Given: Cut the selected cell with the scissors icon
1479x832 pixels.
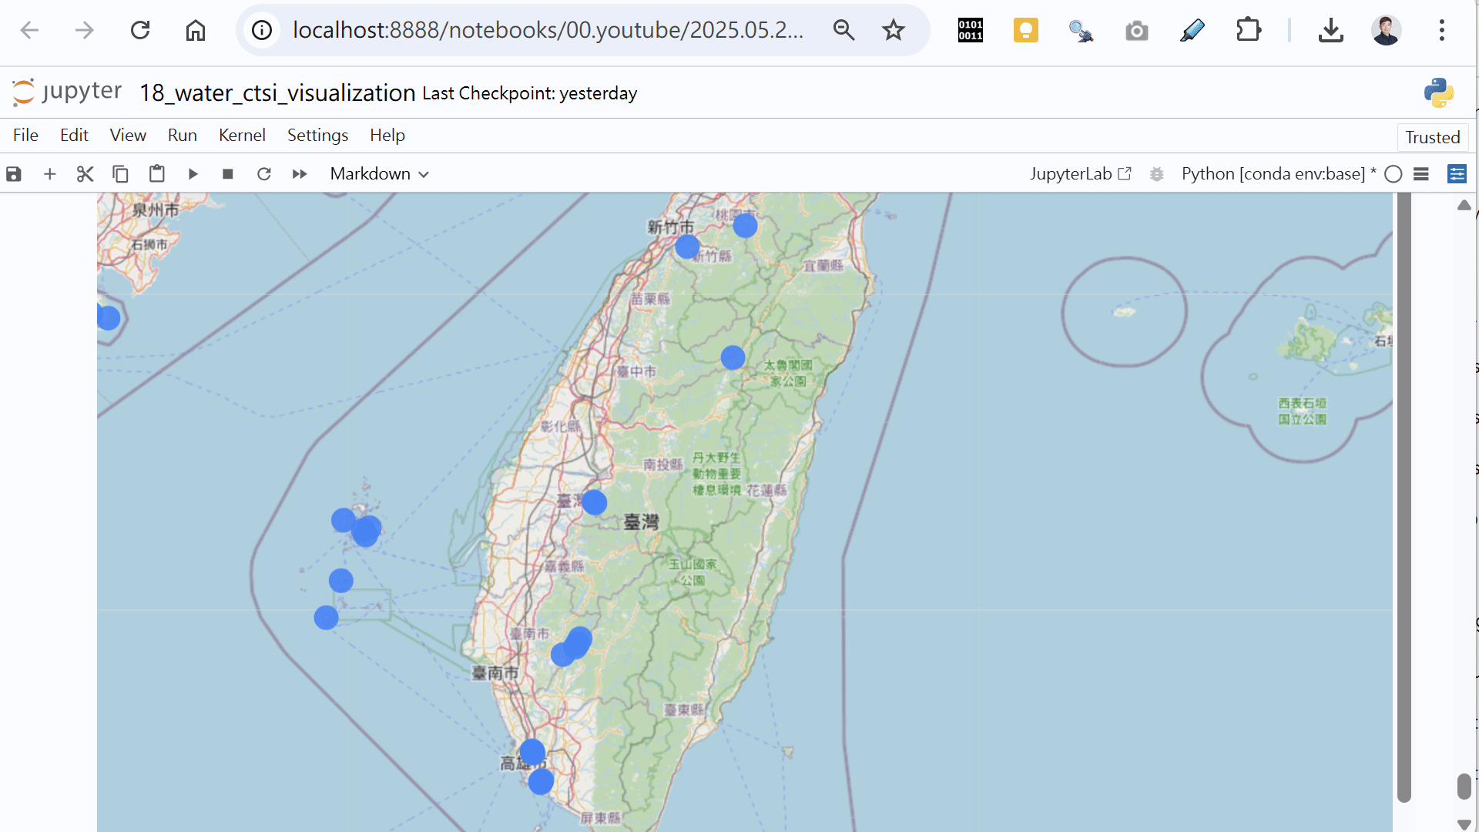Looking at the screenshot, I should [85, 174].
